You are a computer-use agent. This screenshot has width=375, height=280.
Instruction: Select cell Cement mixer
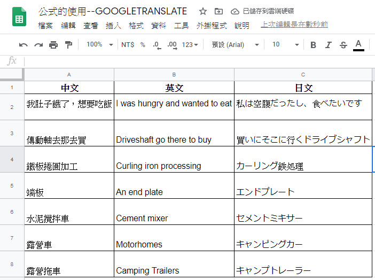(x=174, y=212)
